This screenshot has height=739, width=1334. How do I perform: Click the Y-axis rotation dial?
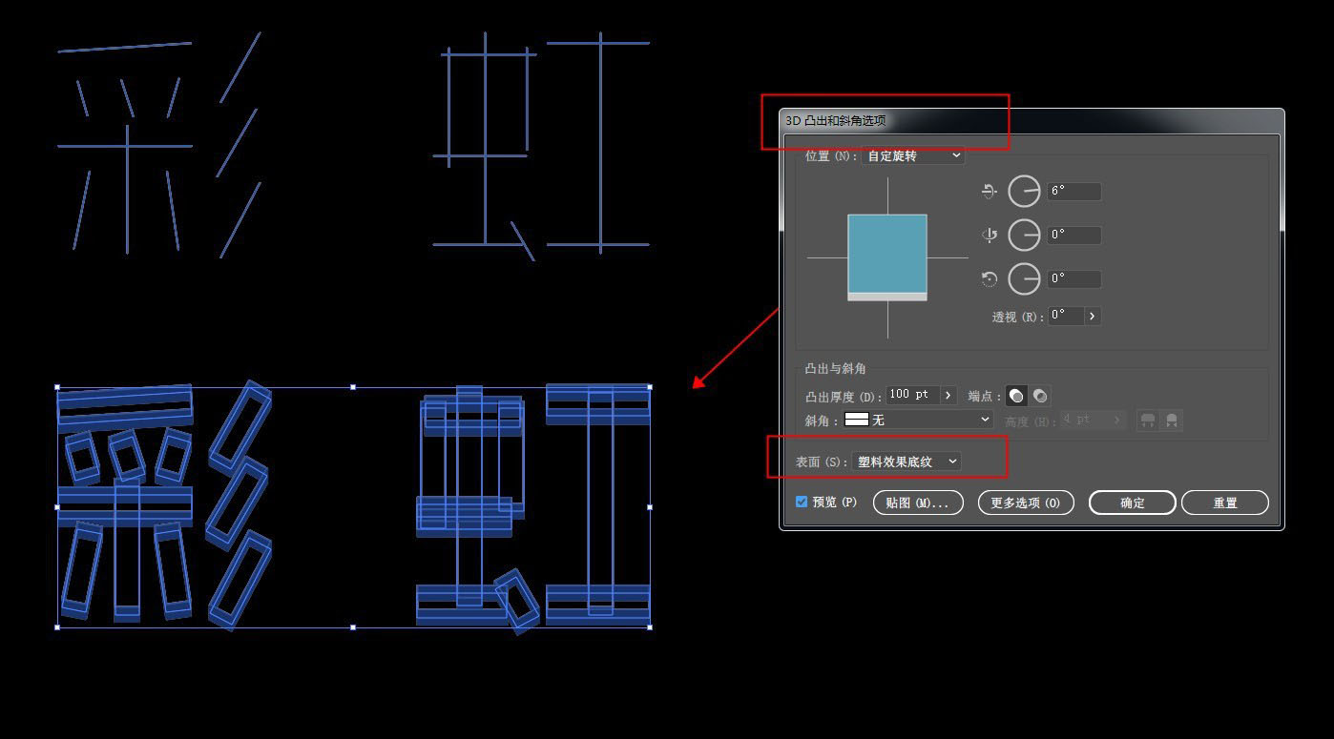(1024, 235)
